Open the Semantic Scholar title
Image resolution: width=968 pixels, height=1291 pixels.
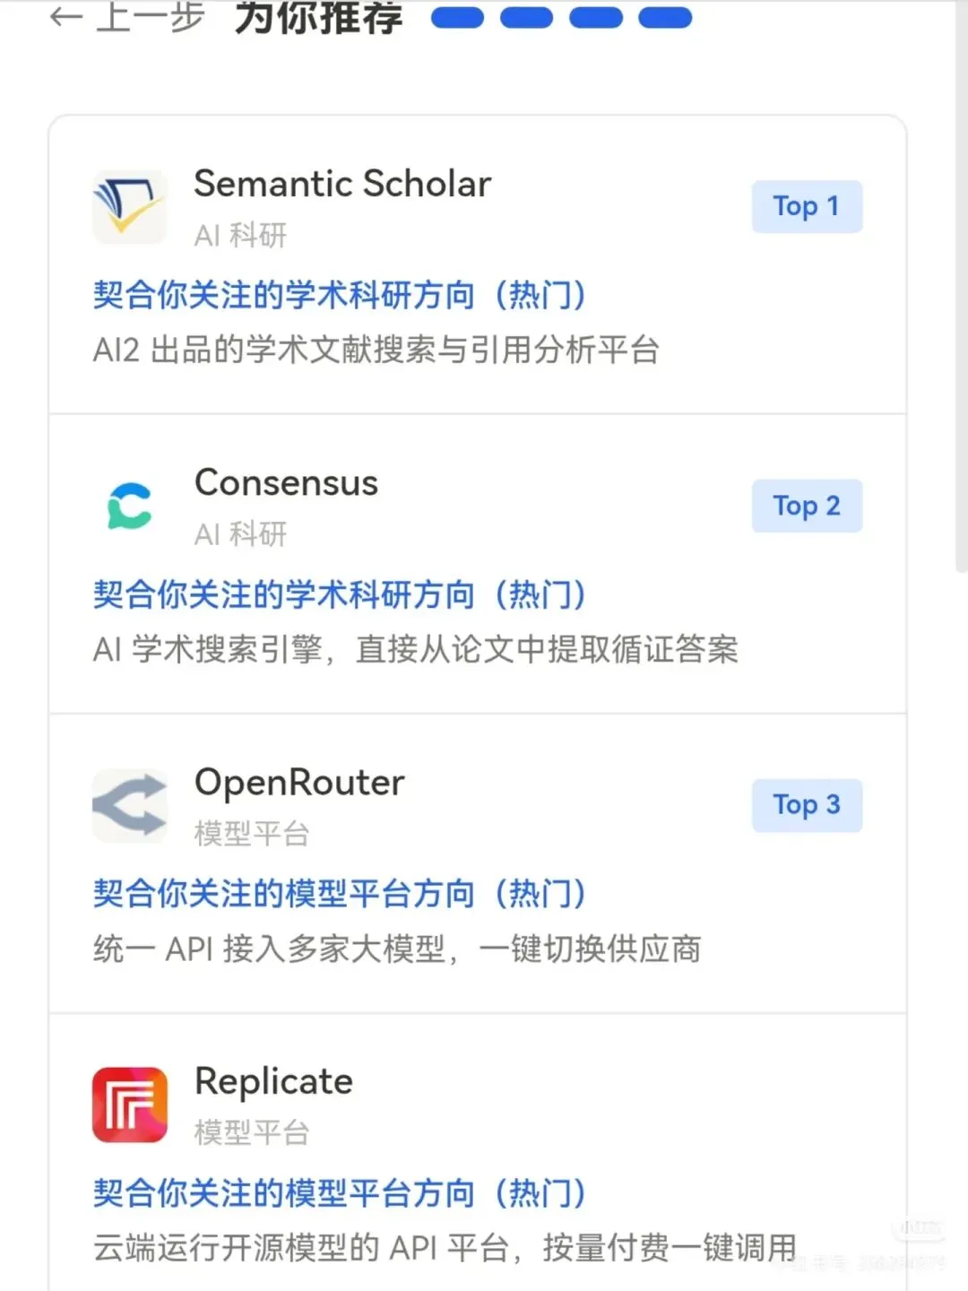point(342,184)
